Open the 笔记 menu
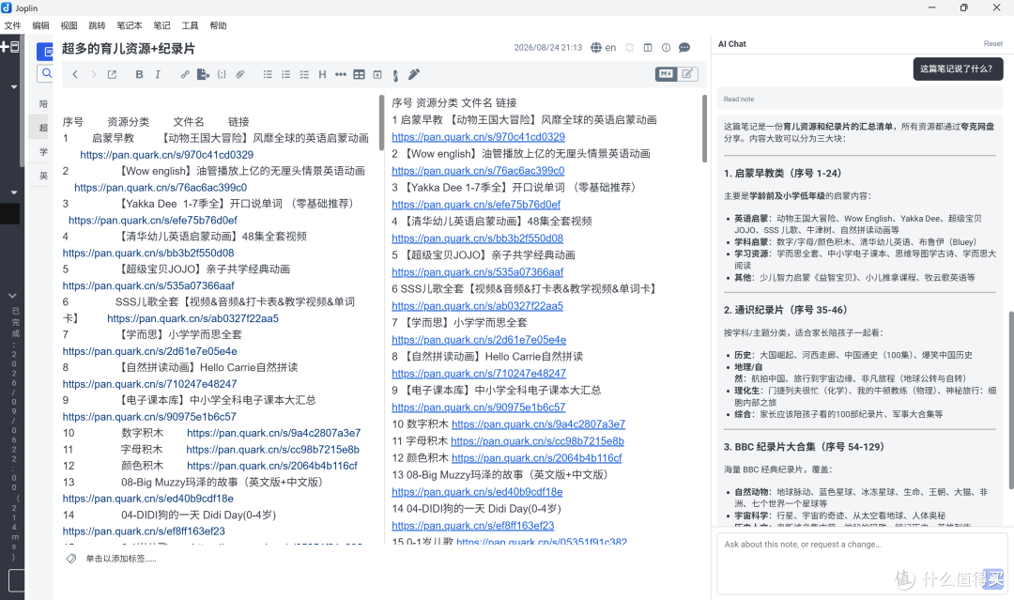1014x600 pixels. coord(161,26)
